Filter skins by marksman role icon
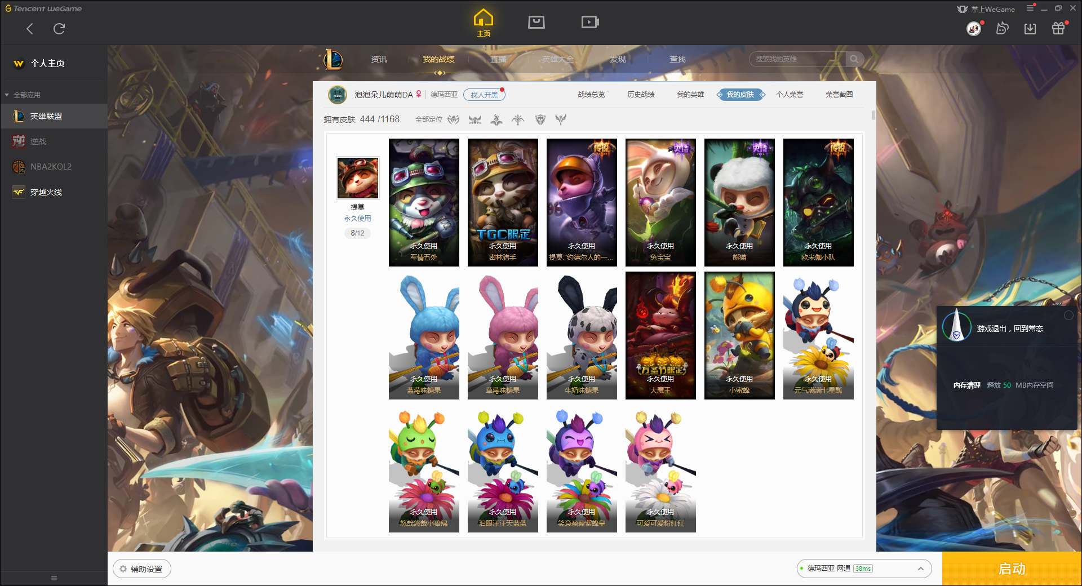 (x=518, y=119)
